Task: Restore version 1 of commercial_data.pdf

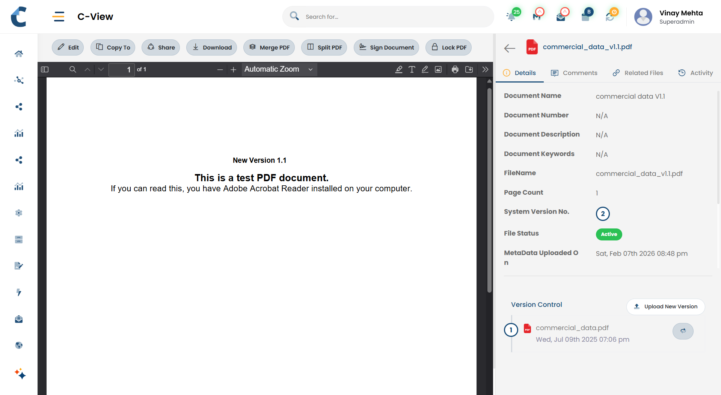Action: pyautogui.click(x=683, y=331)
